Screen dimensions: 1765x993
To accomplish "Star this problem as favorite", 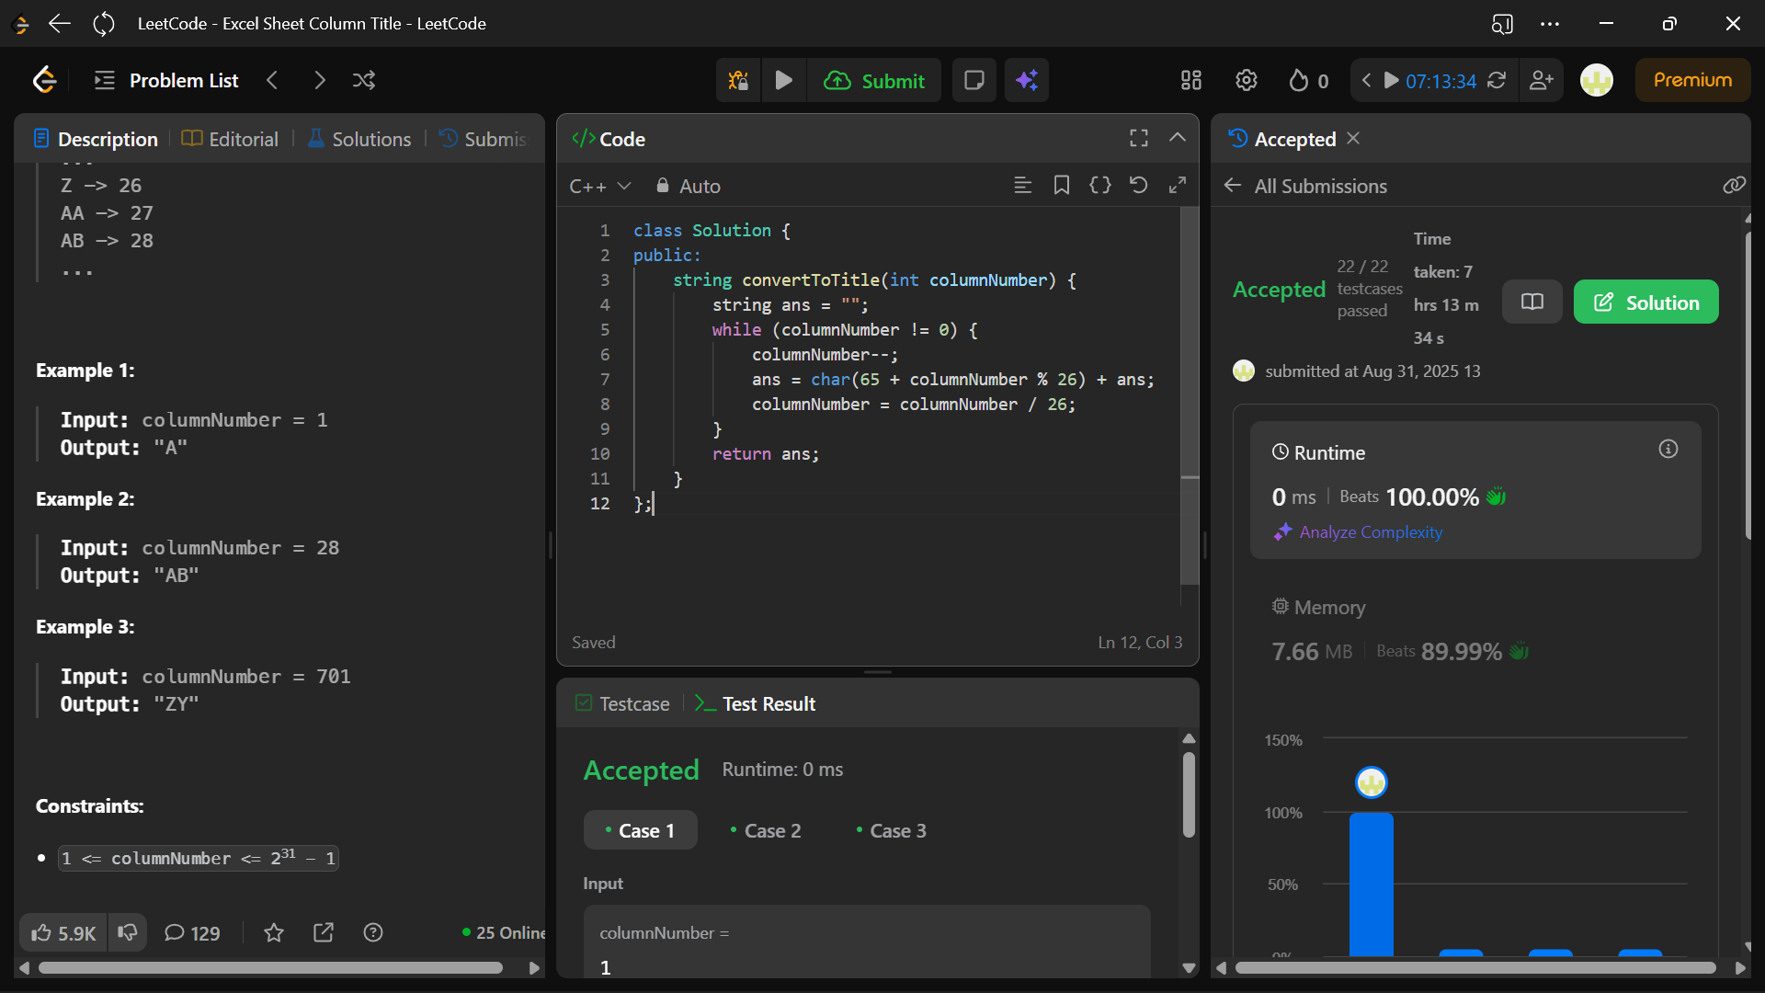I will (x=274, y=933).
